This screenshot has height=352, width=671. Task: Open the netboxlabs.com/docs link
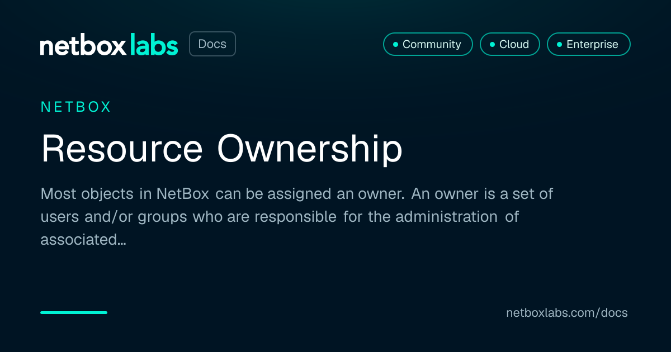coord(566,313)
